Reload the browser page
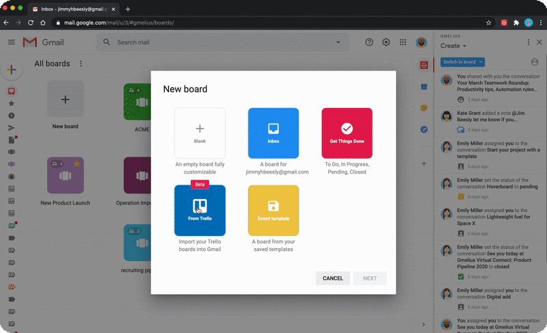Viewport: 547px width, 333px height. pos(31,23)
